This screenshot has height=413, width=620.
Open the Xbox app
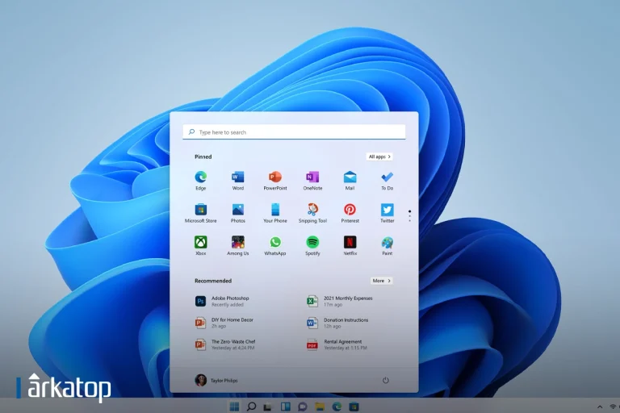point(200,245)
